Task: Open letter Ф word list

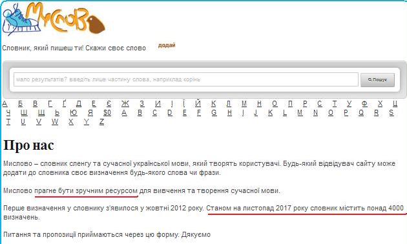Action: pos(364,104)
